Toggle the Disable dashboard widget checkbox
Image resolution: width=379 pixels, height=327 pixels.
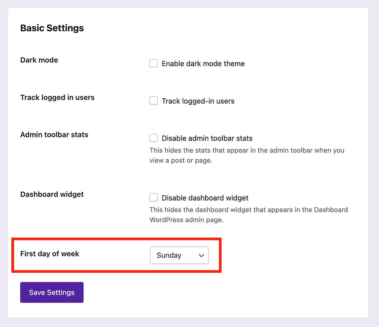point(153,198)
